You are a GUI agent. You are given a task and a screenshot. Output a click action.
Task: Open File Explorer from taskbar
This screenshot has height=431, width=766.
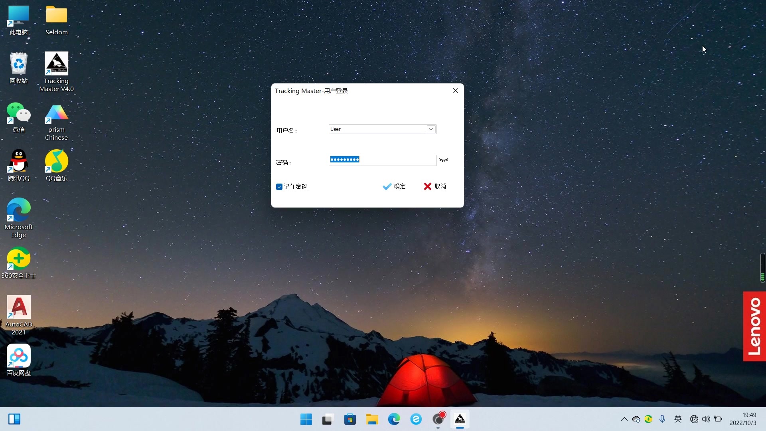point(372,419)
